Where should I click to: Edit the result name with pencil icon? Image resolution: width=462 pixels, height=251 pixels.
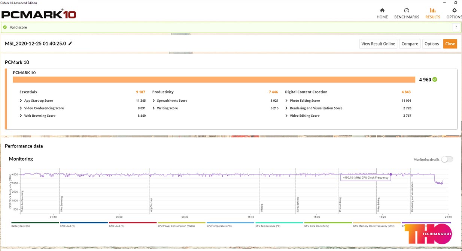[70, 43]
